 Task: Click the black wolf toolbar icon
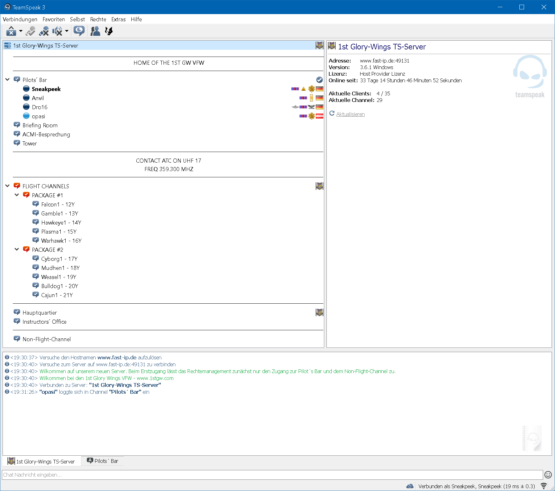(x=109, y=31)
